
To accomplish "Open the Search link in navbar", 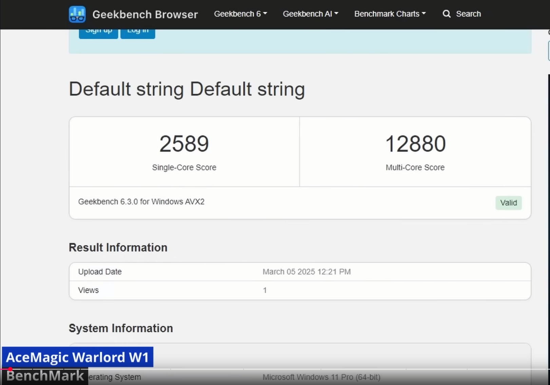I will [468, 14].
